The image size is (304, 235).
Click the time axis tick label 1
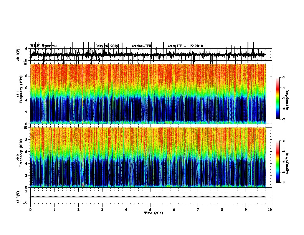tap(54, 210)
